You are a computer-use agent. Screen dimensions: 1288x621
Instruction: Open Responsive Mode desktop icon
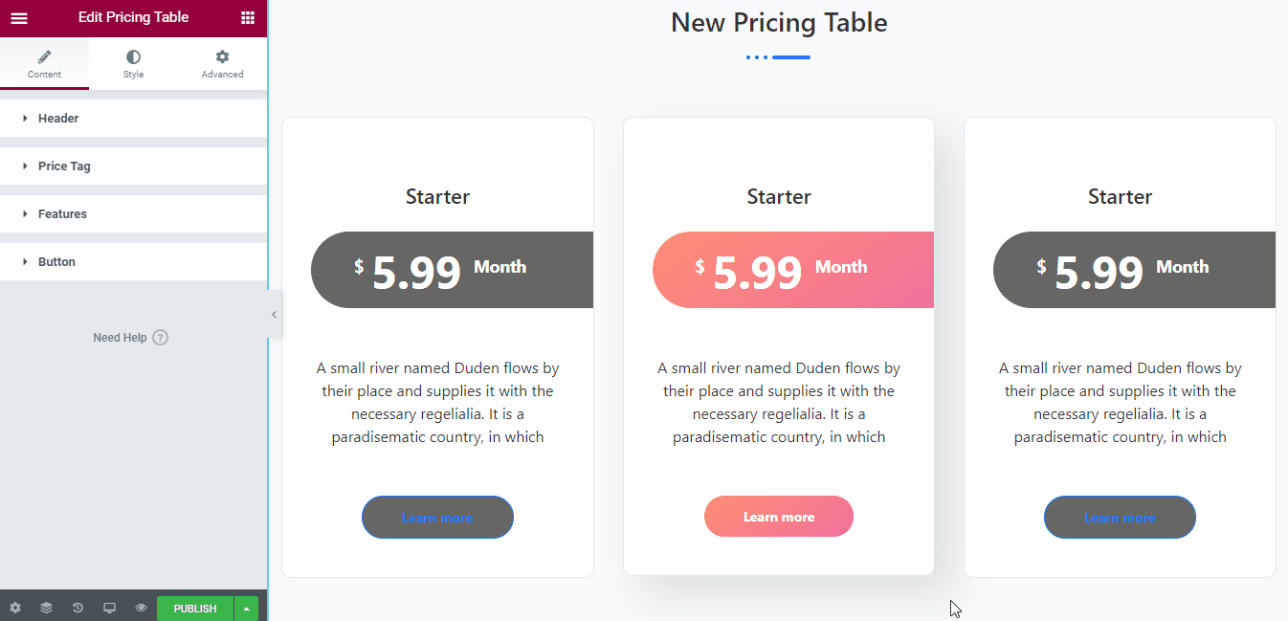click(109, 608)
